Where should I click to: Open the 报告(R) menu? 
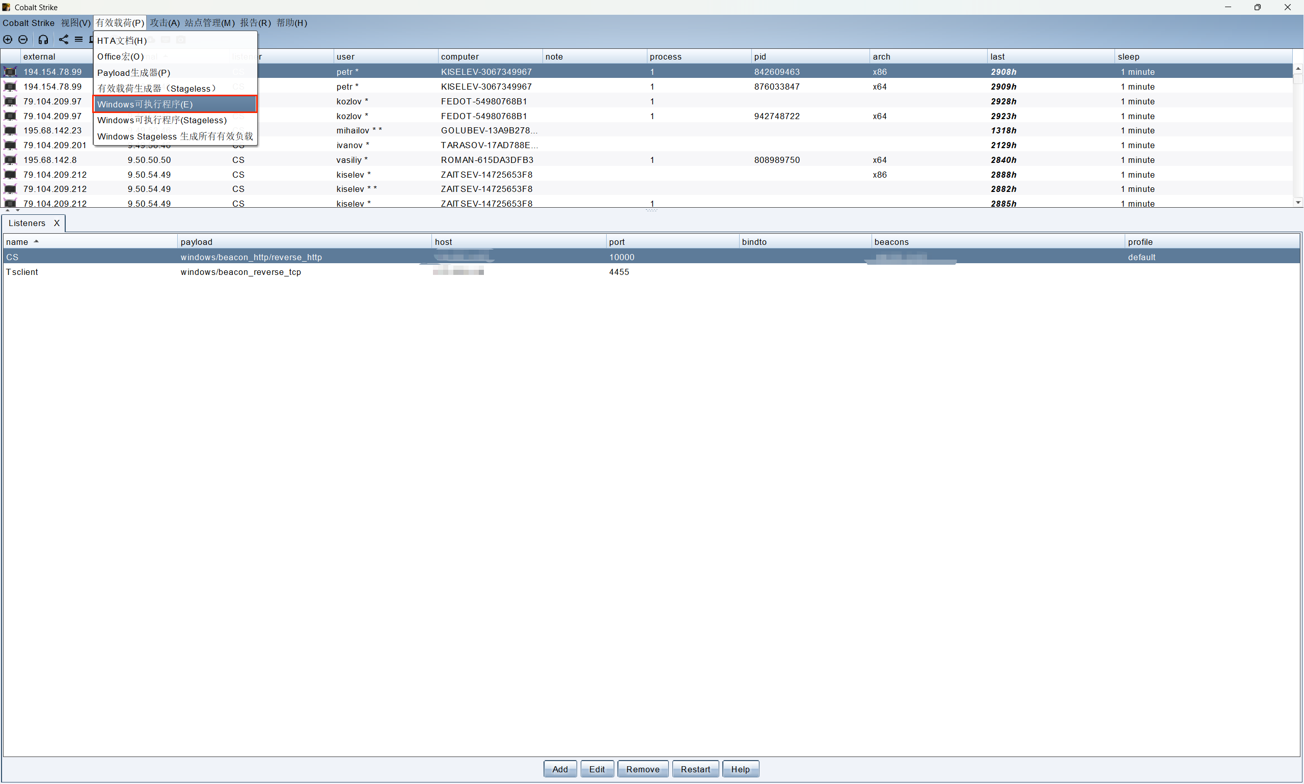click(x=255, y=23)
